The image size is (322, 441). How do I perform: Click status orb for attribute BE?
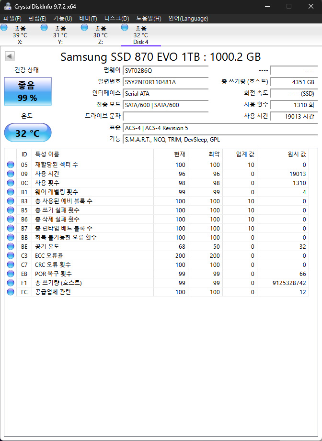[x=11, y=246]
